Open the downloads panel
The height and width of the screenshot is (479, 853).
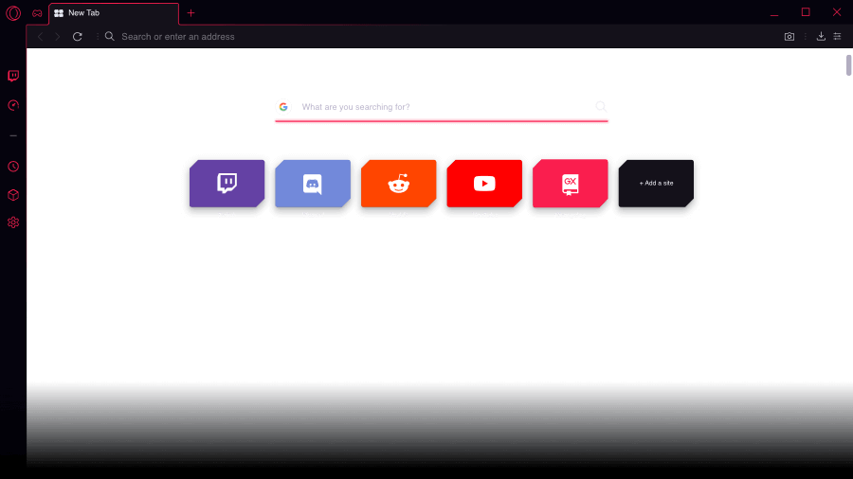821,36
